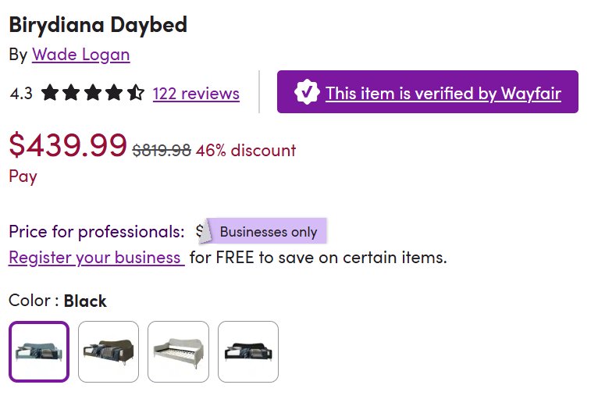This screenshot has height=399, width=598.
Task: Select the blue daybed color swatch
Action: [39, 351]
